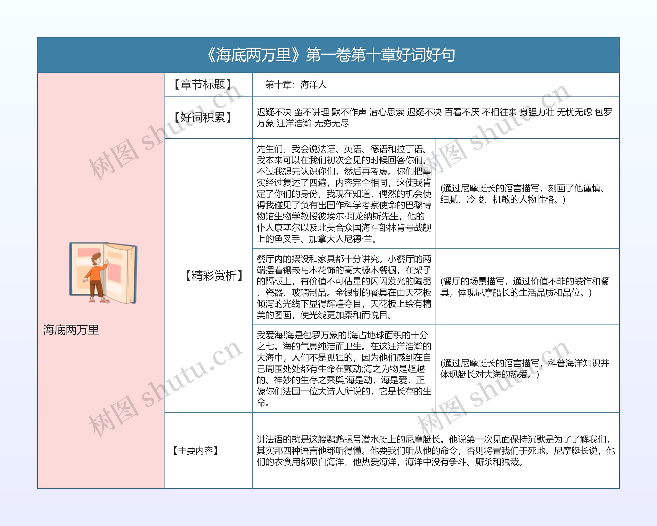Click the passage starting 先生们，我会说法语
657x526 pixels.
tap(344, 194)
